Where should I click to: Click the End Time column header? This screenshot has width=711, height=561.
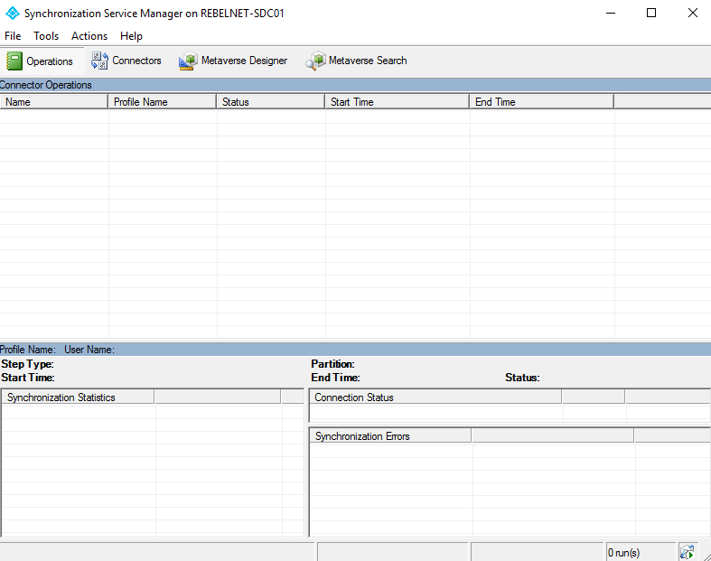click(542, 101)
